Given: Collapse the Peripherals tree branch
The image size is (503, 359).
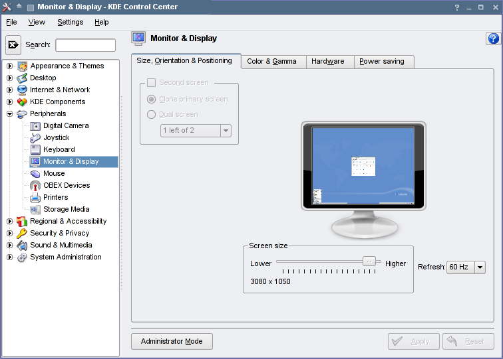Looking at the screenshot, I should point(9,113).
